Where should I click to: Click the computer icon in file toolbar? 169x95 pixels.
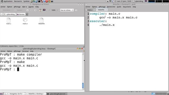pos(44,10)
